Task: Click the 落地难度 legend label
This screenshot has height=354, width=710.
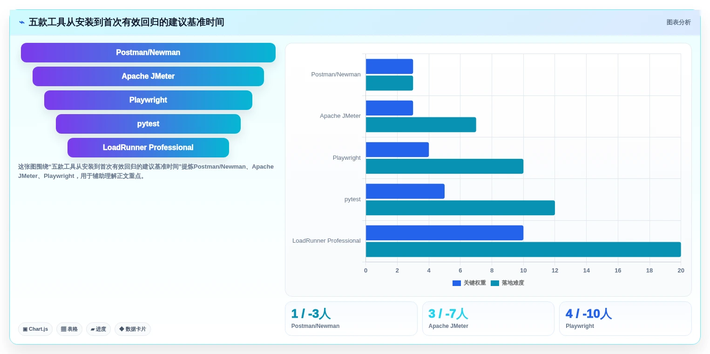Action: pos(513,283)
